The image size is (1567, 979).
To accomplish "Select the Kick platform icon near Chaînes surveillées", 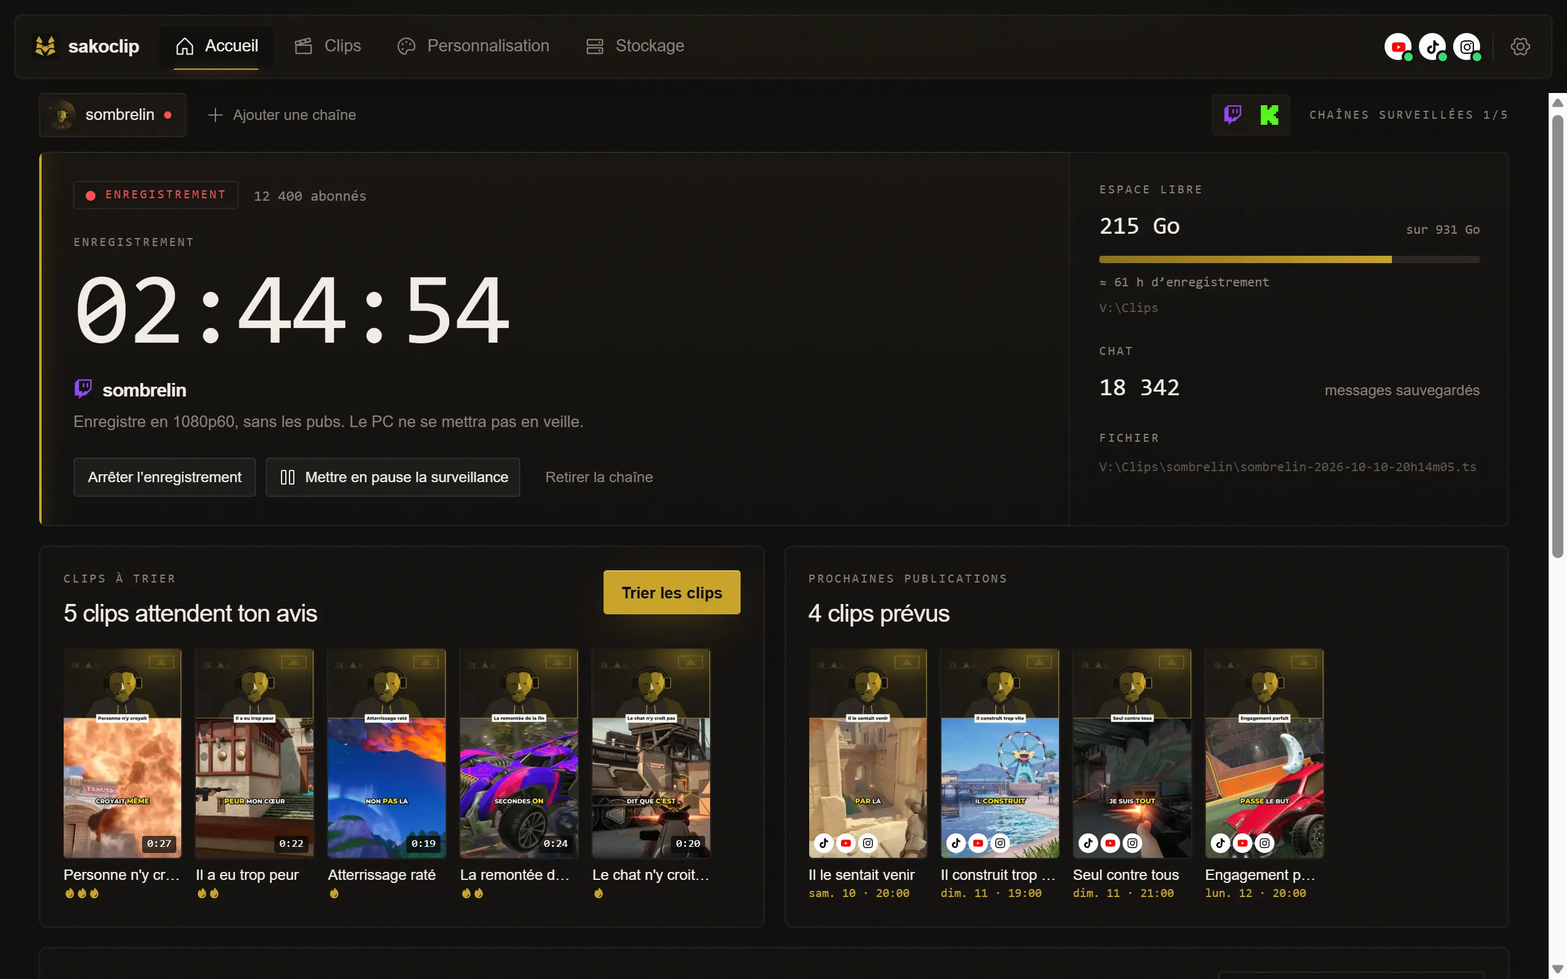I will [1269, 114].
